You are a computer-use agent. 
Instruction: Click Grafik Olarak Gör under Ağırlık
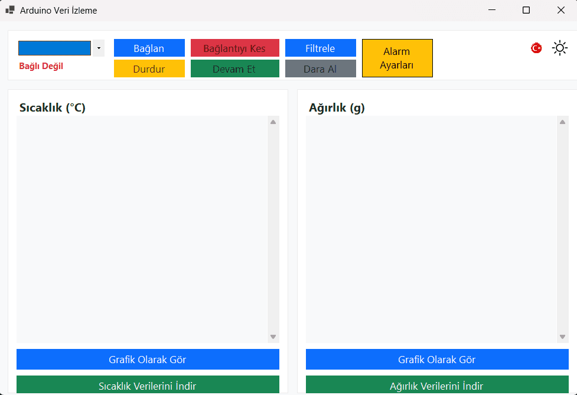point(437,359)
